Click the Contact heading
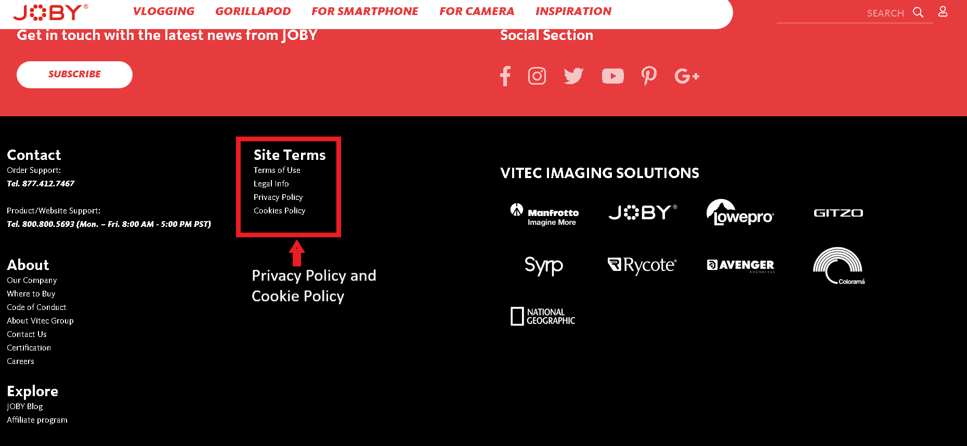 click(x=34, y=155)
